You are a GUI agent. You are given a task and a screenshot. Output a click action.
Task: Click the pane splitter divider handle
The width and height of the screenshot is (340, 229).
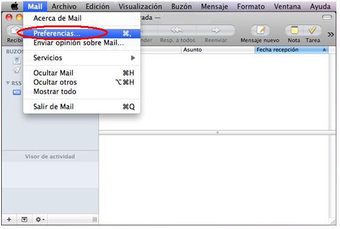(218, 133)
